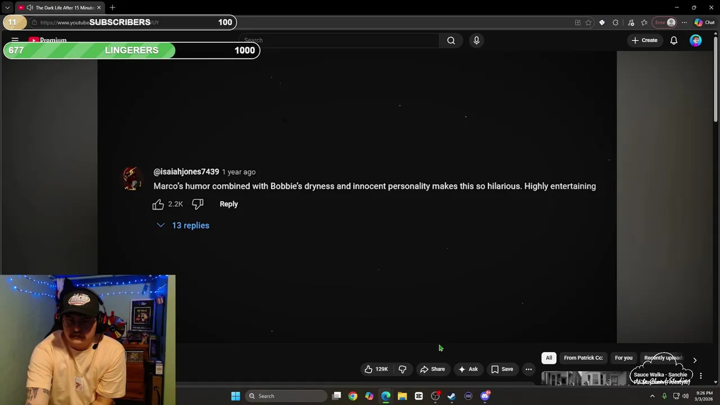Open Google Chrome from taskbar
720x405 pixels.
coord(353,396)
